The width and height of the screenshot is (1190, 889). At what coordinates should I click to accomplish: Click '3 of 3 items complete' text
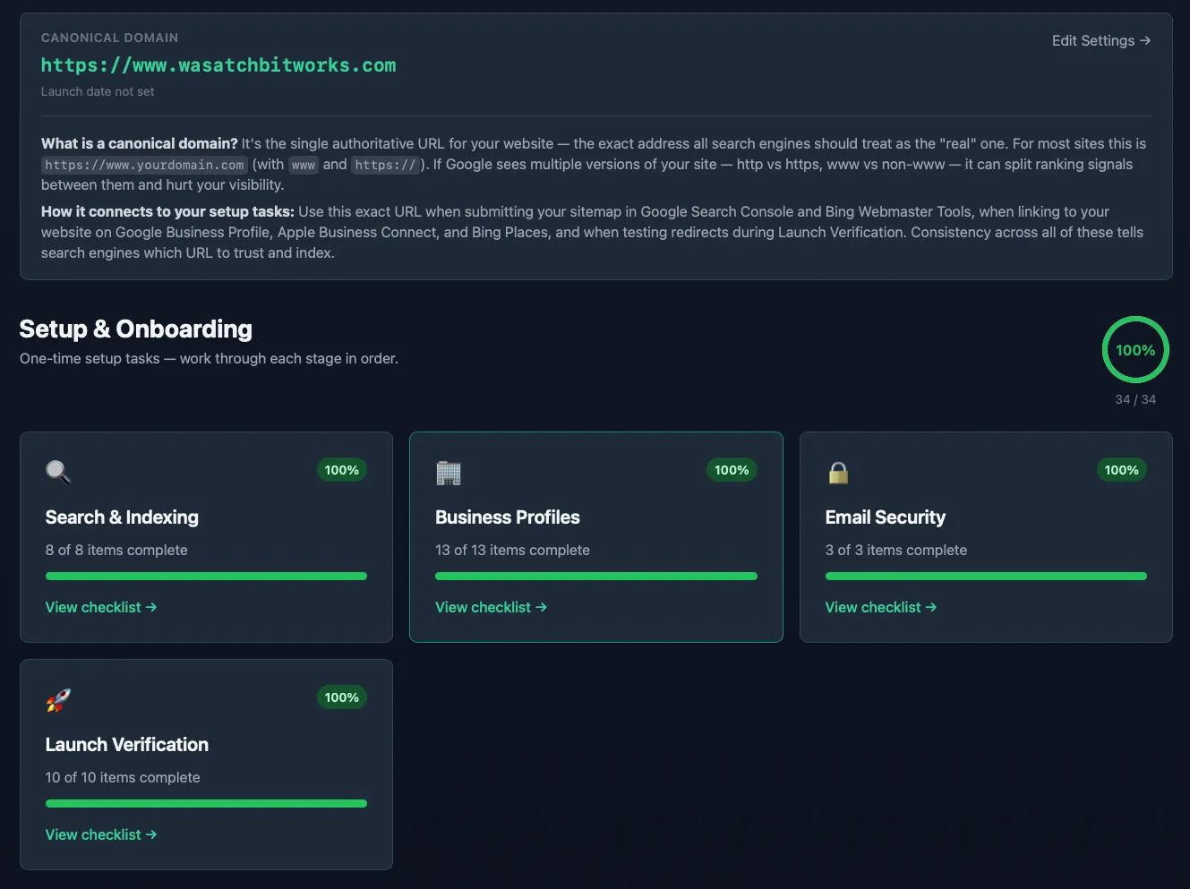[896, 550]
